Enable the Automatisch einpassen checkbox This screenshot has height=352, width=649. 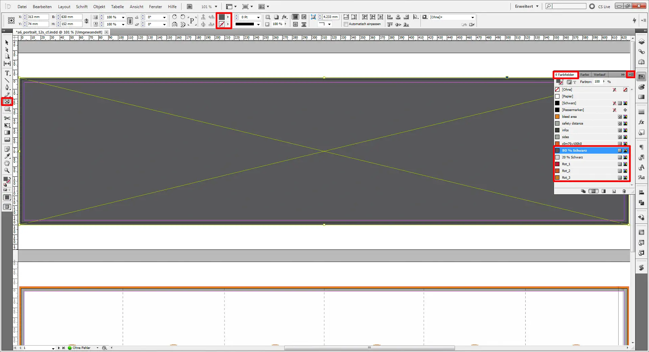pyautogui.click(x=346, y=24)
